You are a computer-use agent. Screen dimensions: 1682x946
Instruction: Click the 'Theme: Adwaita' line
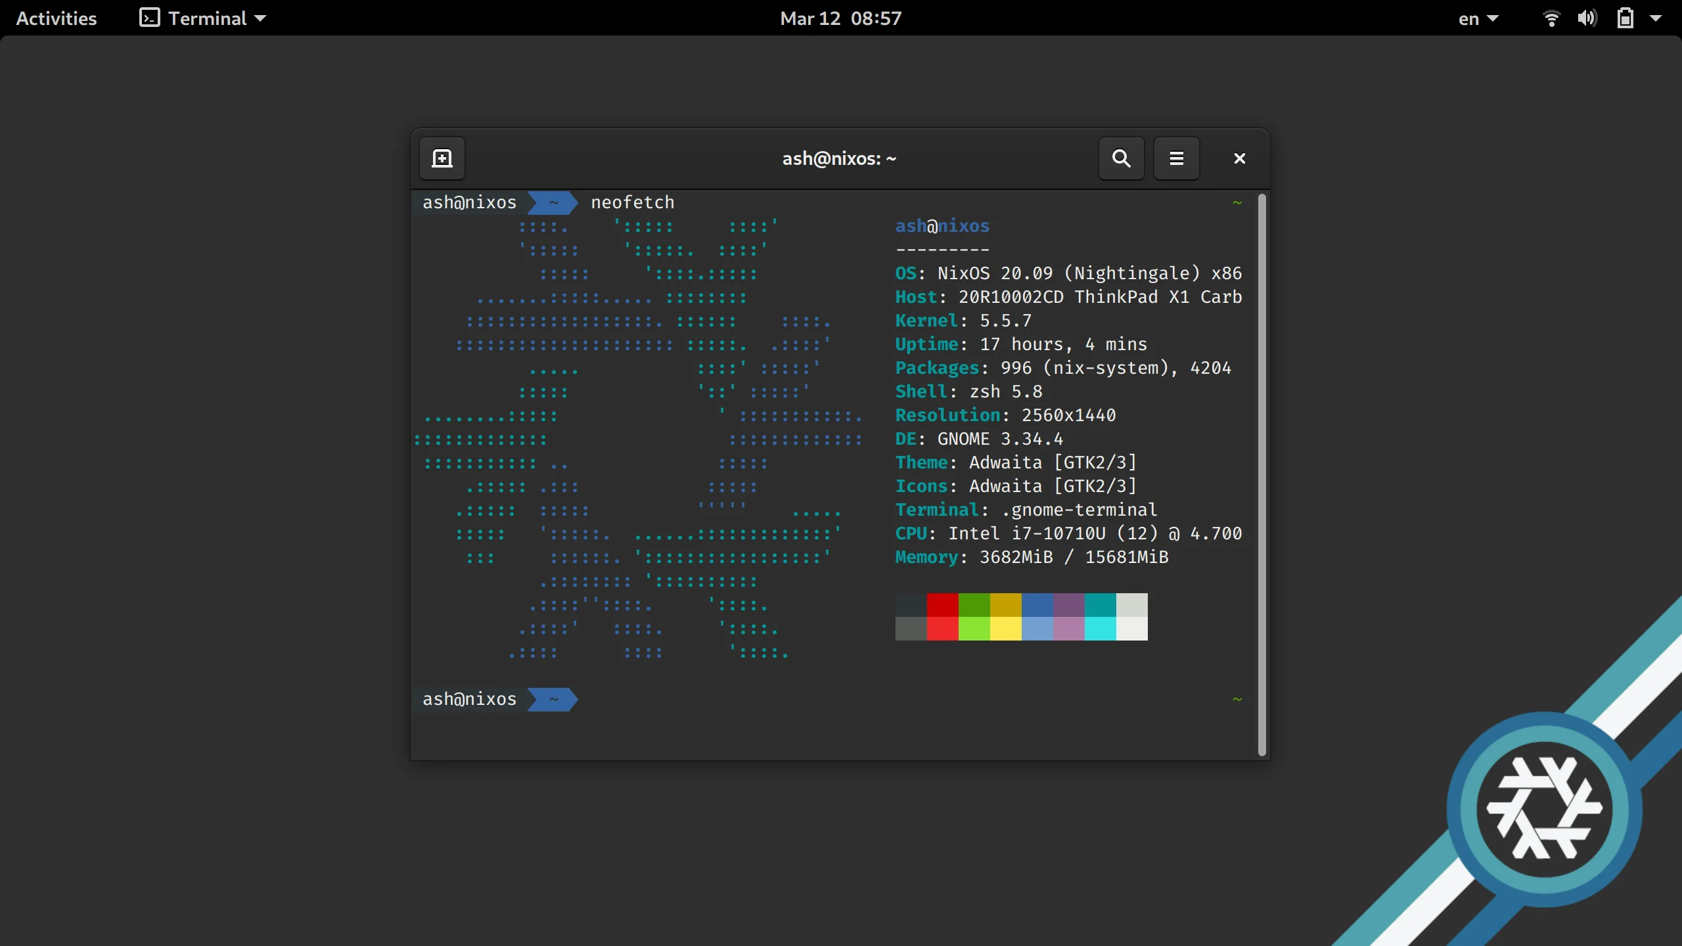(x=1016, y=462)
